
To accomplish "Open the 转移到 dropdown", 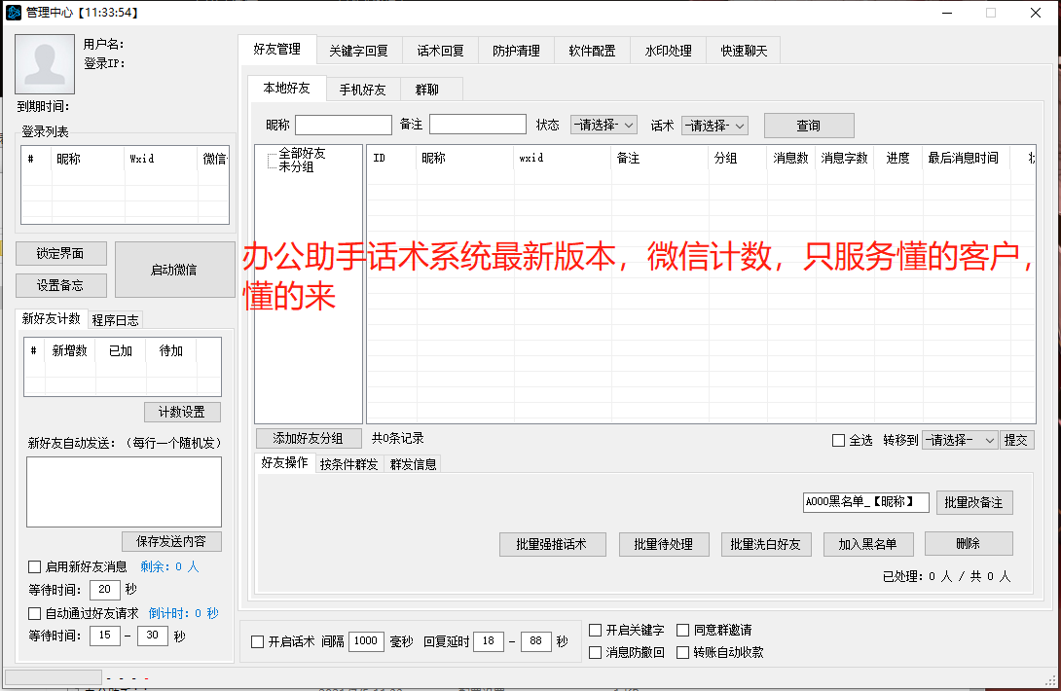I will click(x=960, y=441).
